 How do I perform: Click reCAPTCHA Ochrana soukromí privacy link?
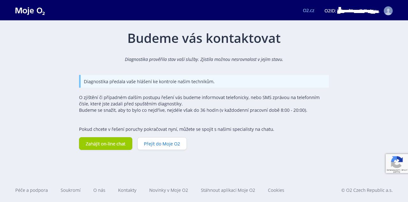point(393,170)
